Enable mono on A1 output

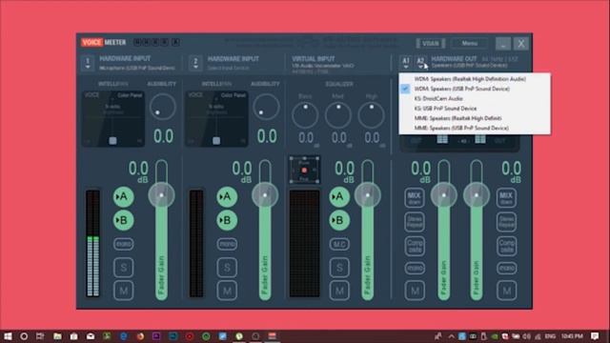click(x=415, y=268)
